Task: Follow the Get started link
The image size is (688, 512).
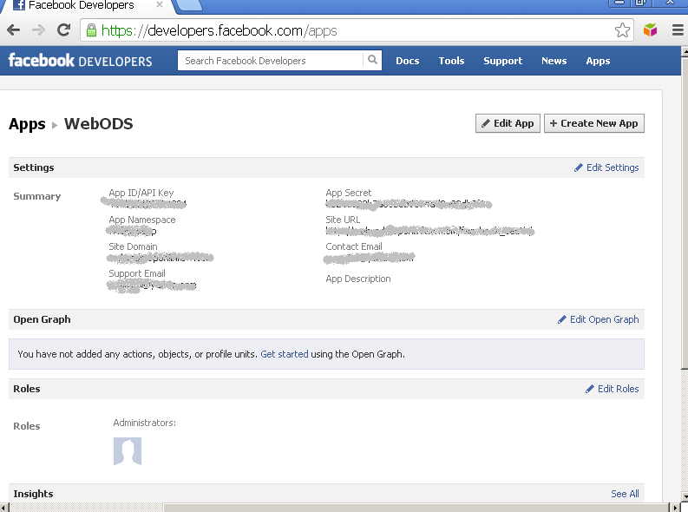Action: (x=285, y=354)
